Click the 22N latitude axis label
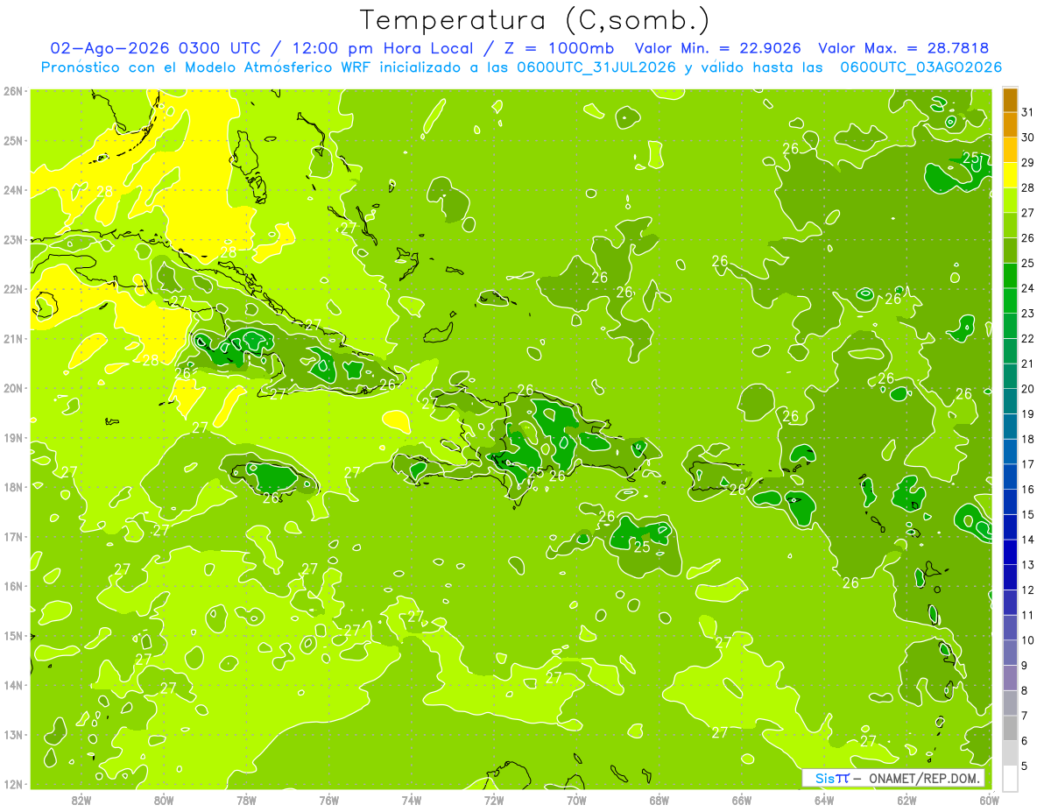1051x812 pixels. point(13,289)
